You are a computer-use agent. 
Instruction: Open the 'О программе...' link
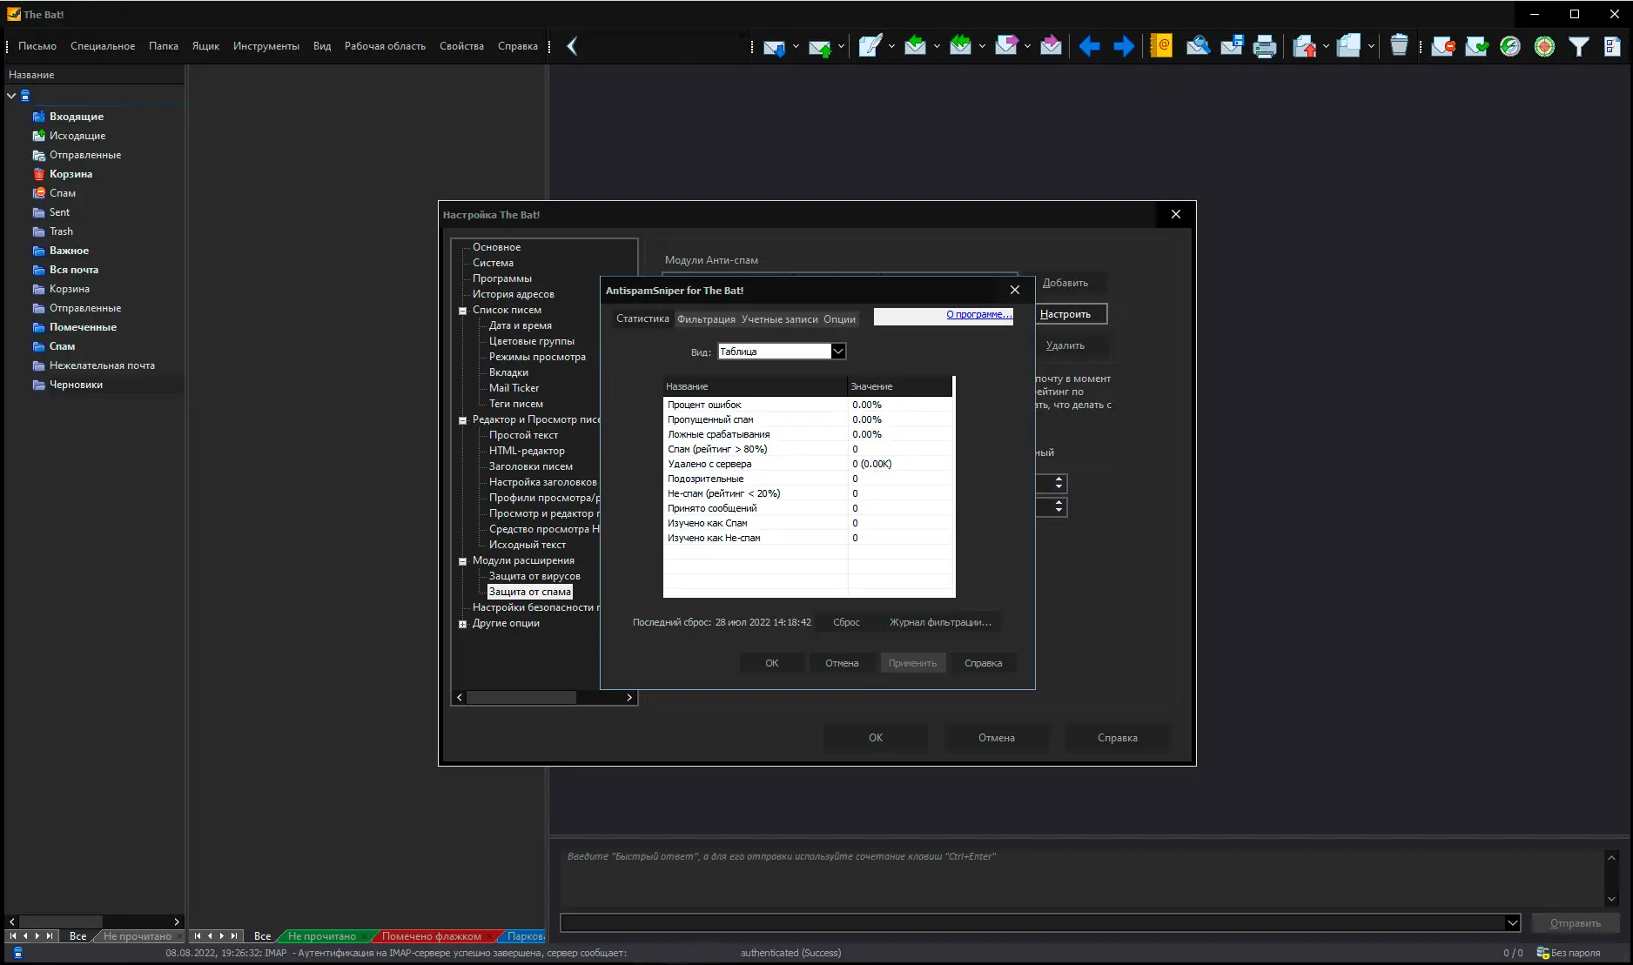click(x=979, y=314)
